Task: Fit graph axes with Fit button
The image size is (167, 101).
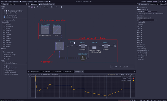Action: coord(128,74)
